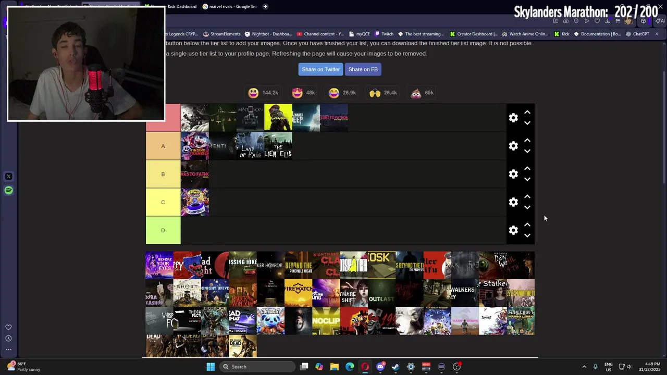Pick the Firewatch game thumbnail
Image resolution: width=667 pixels, height=375 pixels.
[299, 293]
